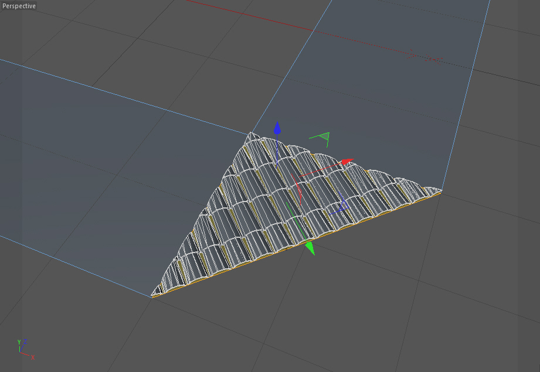Click the green axis arrowhead at the orange edge
The width and height of the screenshot is (540, 372).
point(310,248)
